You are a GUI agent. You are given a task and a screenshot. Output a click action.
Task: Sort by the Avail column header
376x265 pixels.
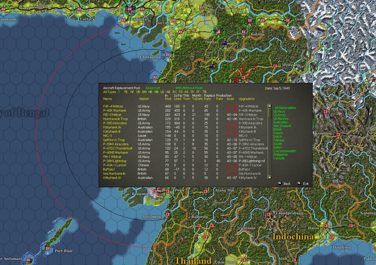click(230, 99)
